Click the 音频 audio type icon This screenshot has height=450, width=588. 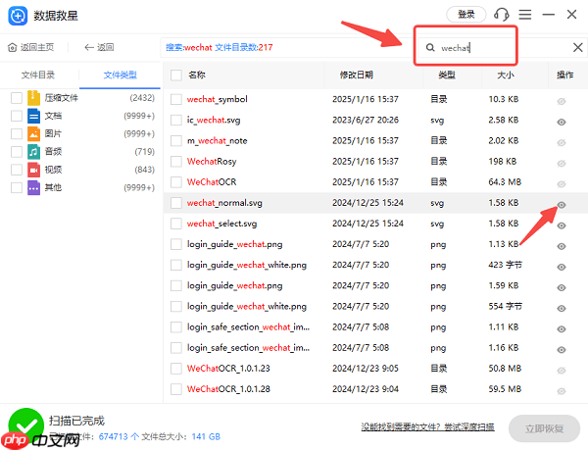point(33,152)
